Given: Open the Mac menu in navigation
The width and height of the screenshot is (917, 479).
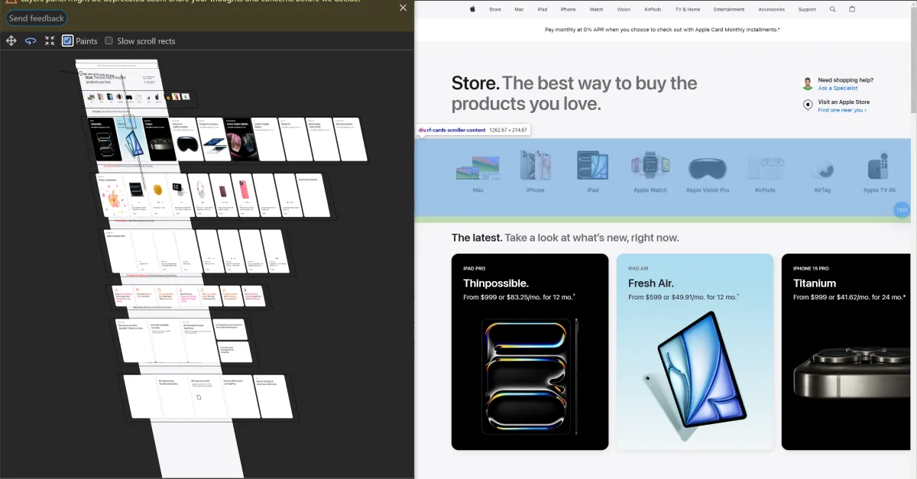Looking at the screenshot, I should click(519, 9).
